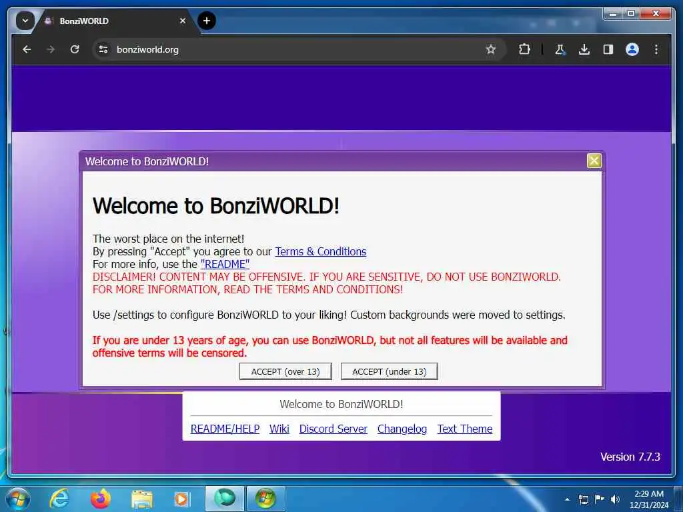The image size is (683, 512).
Task: Click the Version 7.7.3 text
Action: click(x=630, y=457)
